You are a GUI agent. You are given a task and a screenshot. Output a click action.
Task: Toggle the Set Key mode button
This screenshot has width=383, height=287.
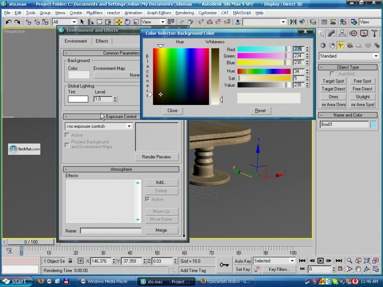coord(243,269)
